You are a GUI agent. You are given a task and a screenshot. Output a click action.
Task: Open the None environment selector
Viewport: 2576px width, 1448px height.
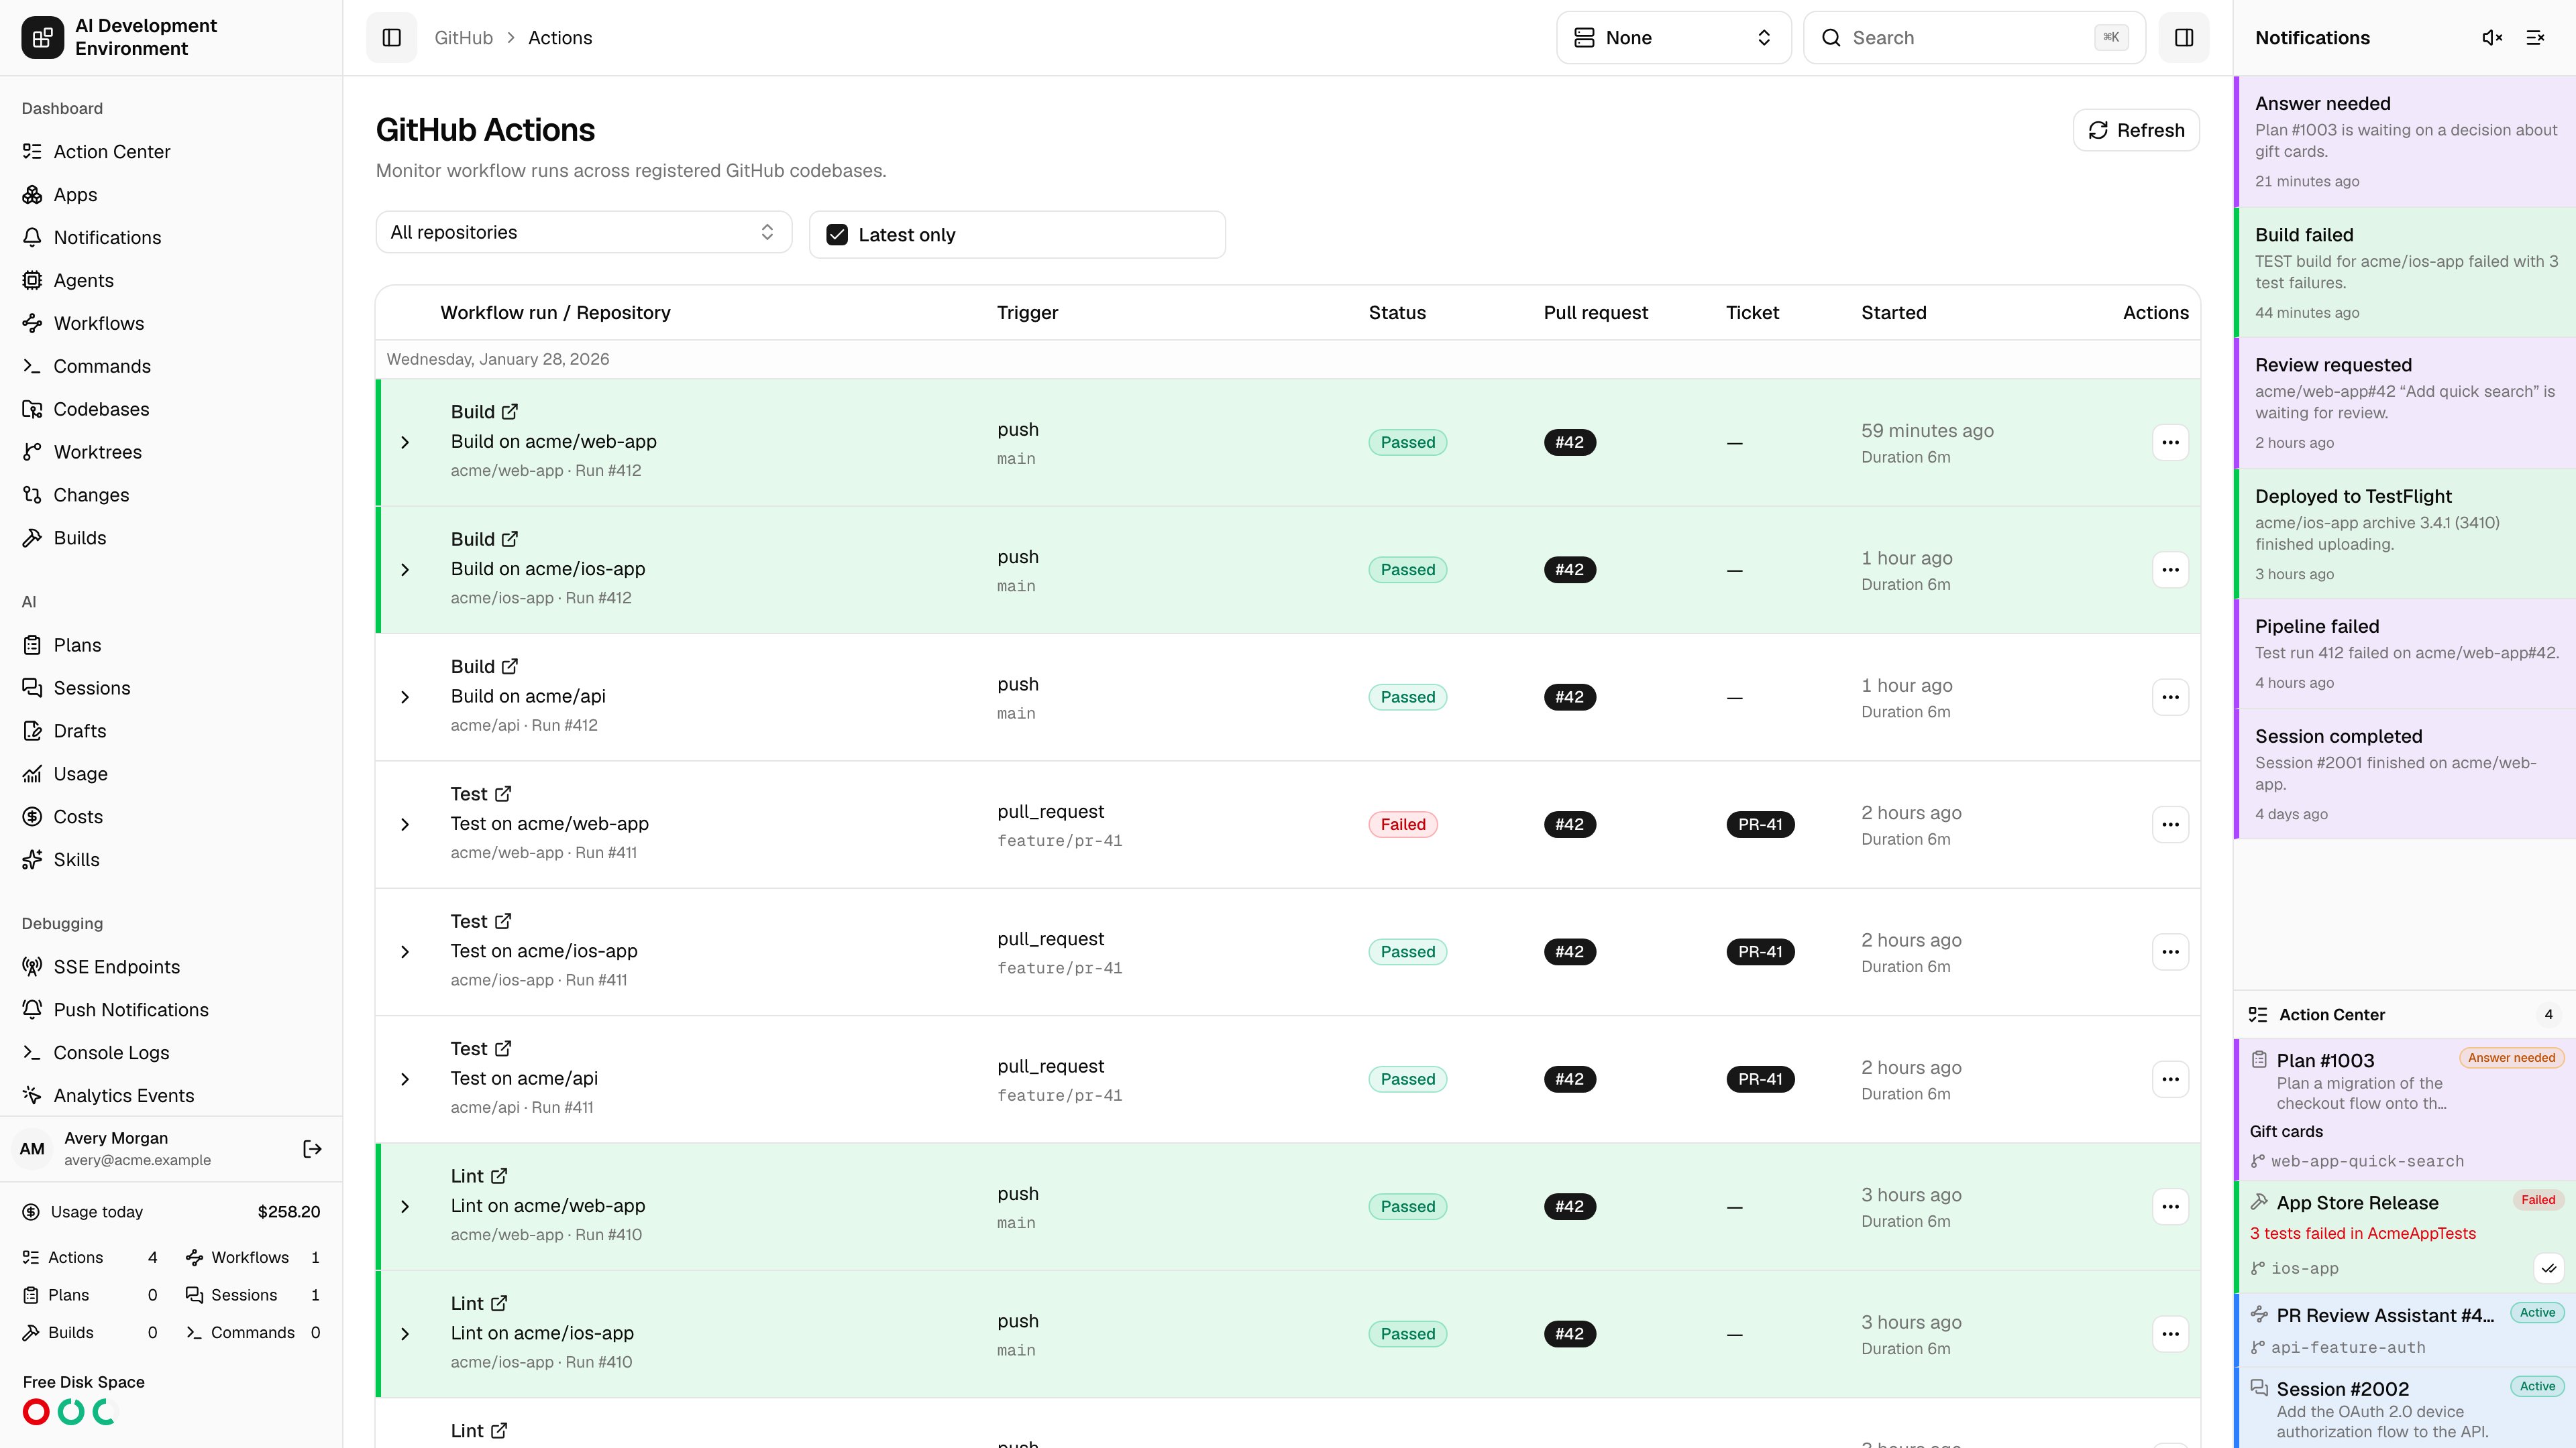point(1673,38)
